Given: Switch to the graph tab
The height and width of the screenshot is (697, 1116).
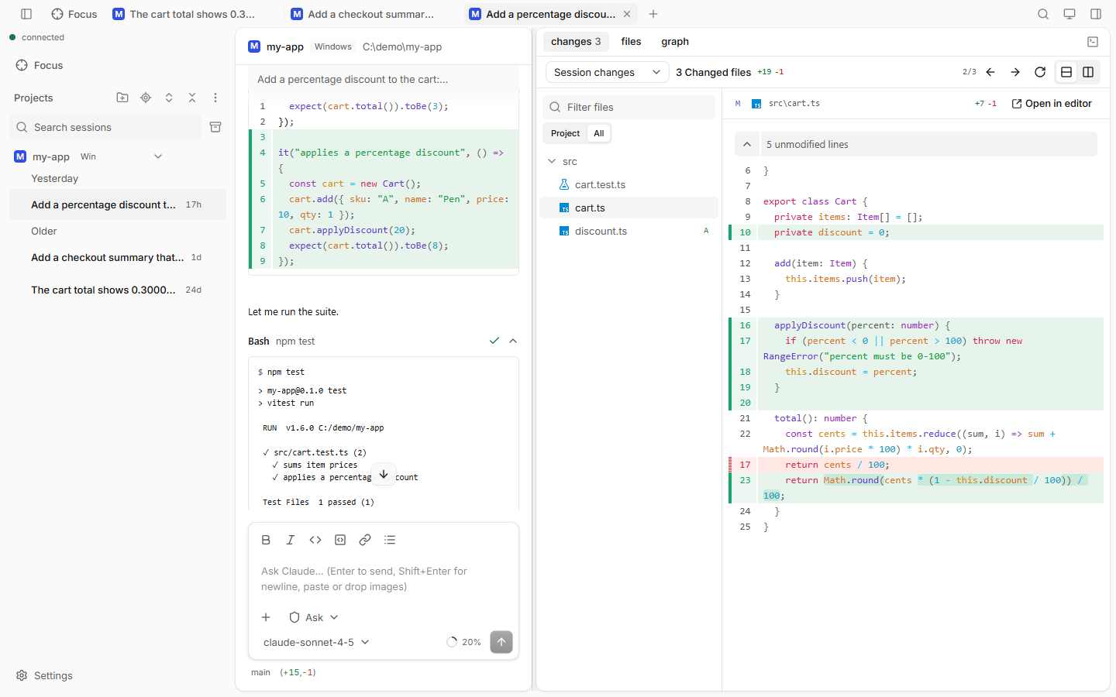Looking at the screenshot, I should point(675,42).
